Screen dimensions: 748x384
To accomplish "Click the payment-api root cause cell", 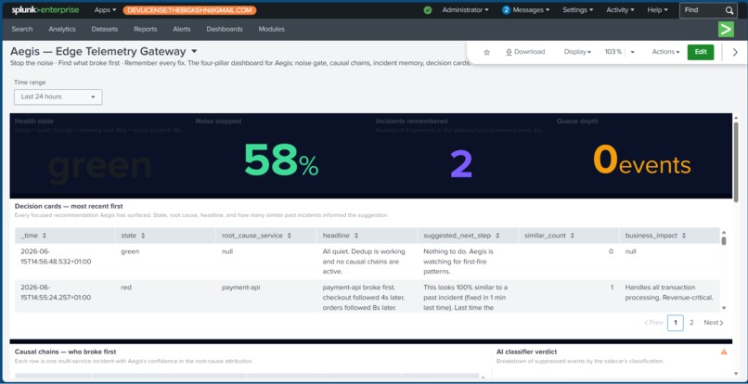I will click(241, 288).
